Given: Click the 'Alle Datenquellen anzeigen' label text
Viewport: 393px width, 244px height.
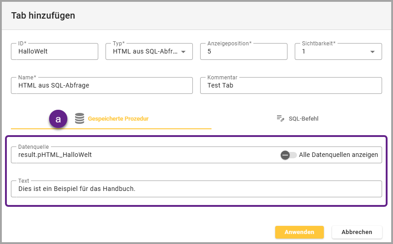Looking at the screenshot, I should 338,155.
